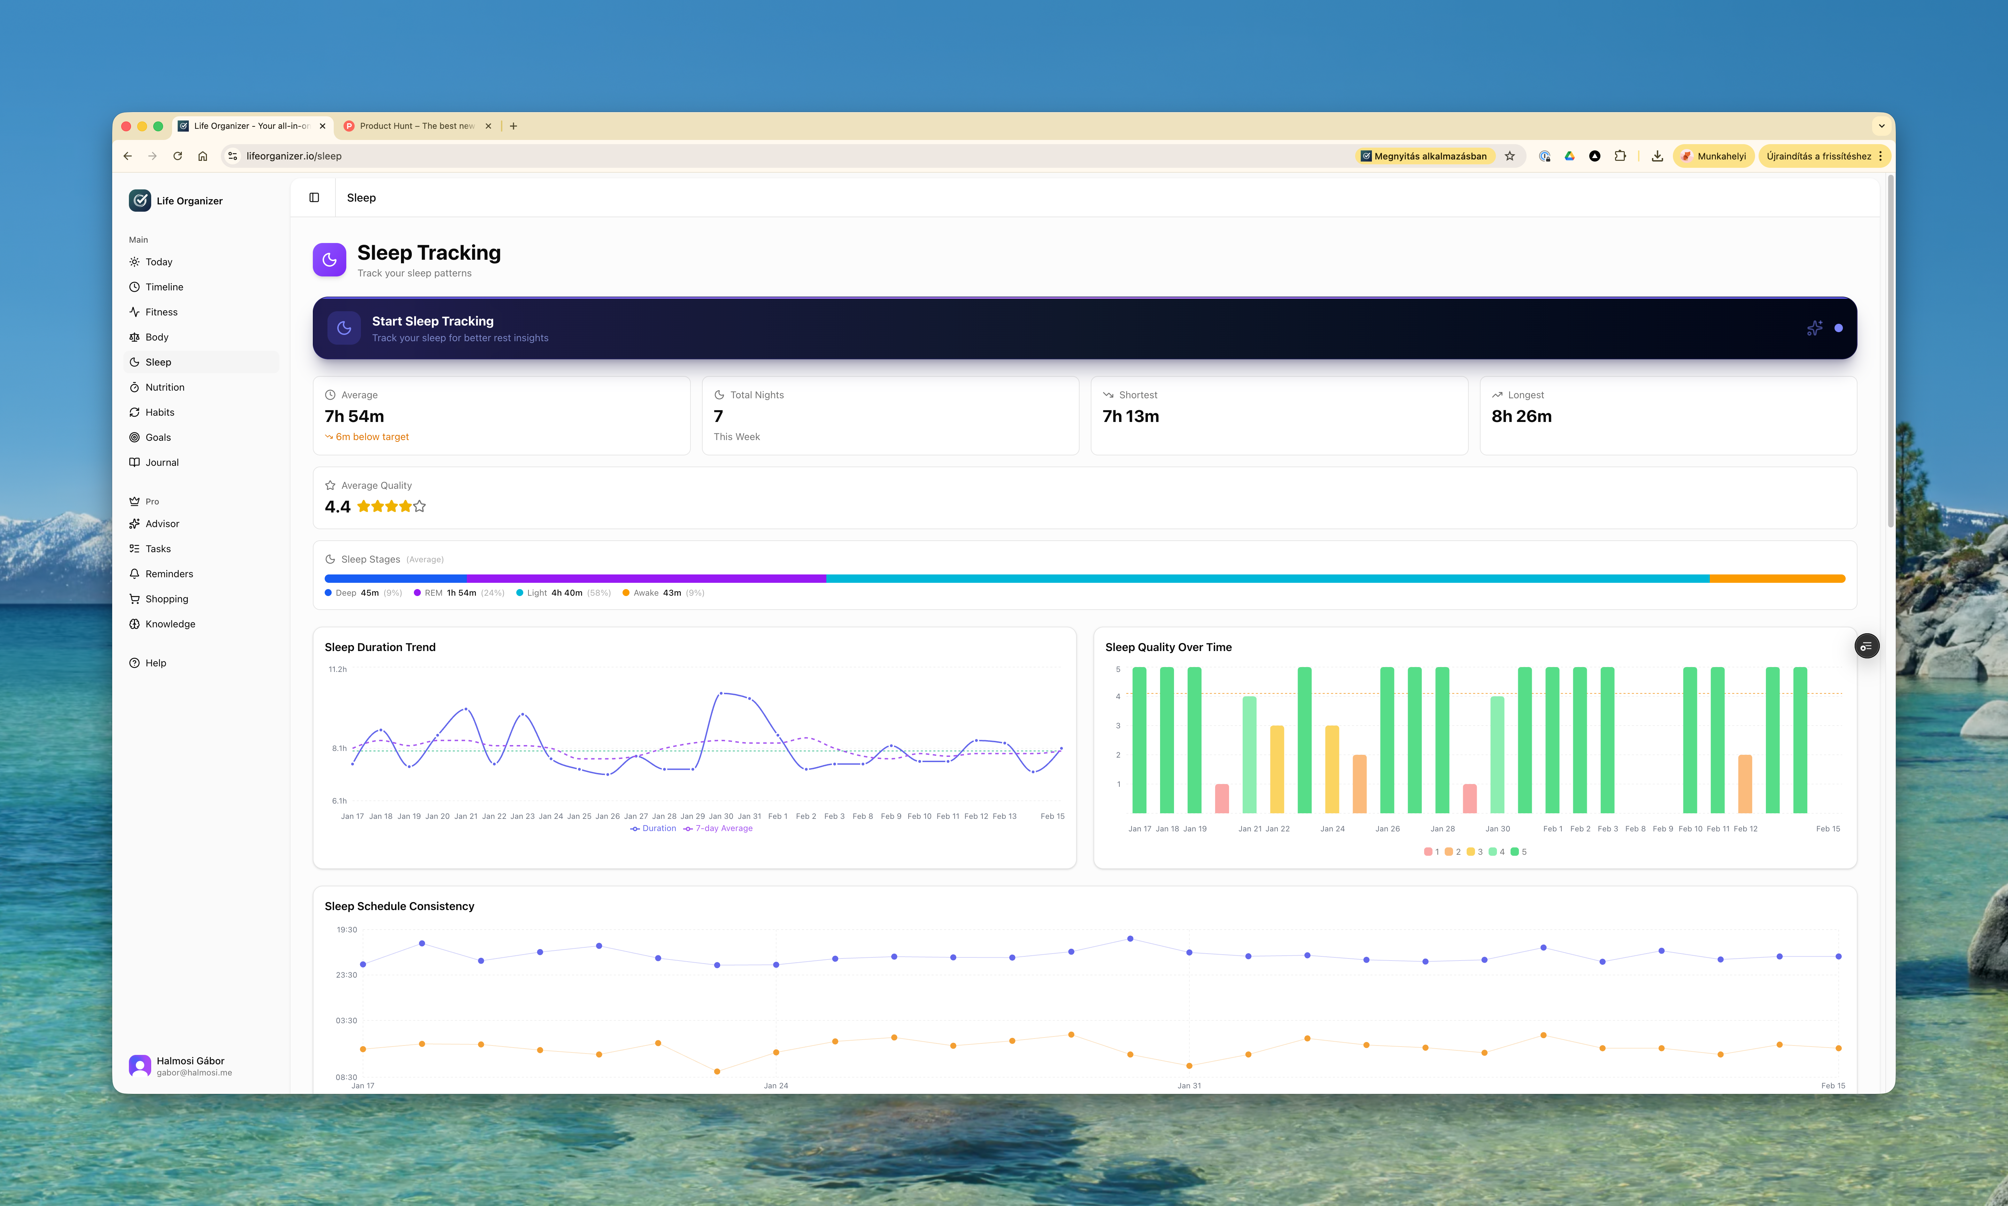2008x1206 pixels.
Task: Open browser extensions puzzle icon
Action: coord(1620,156)
